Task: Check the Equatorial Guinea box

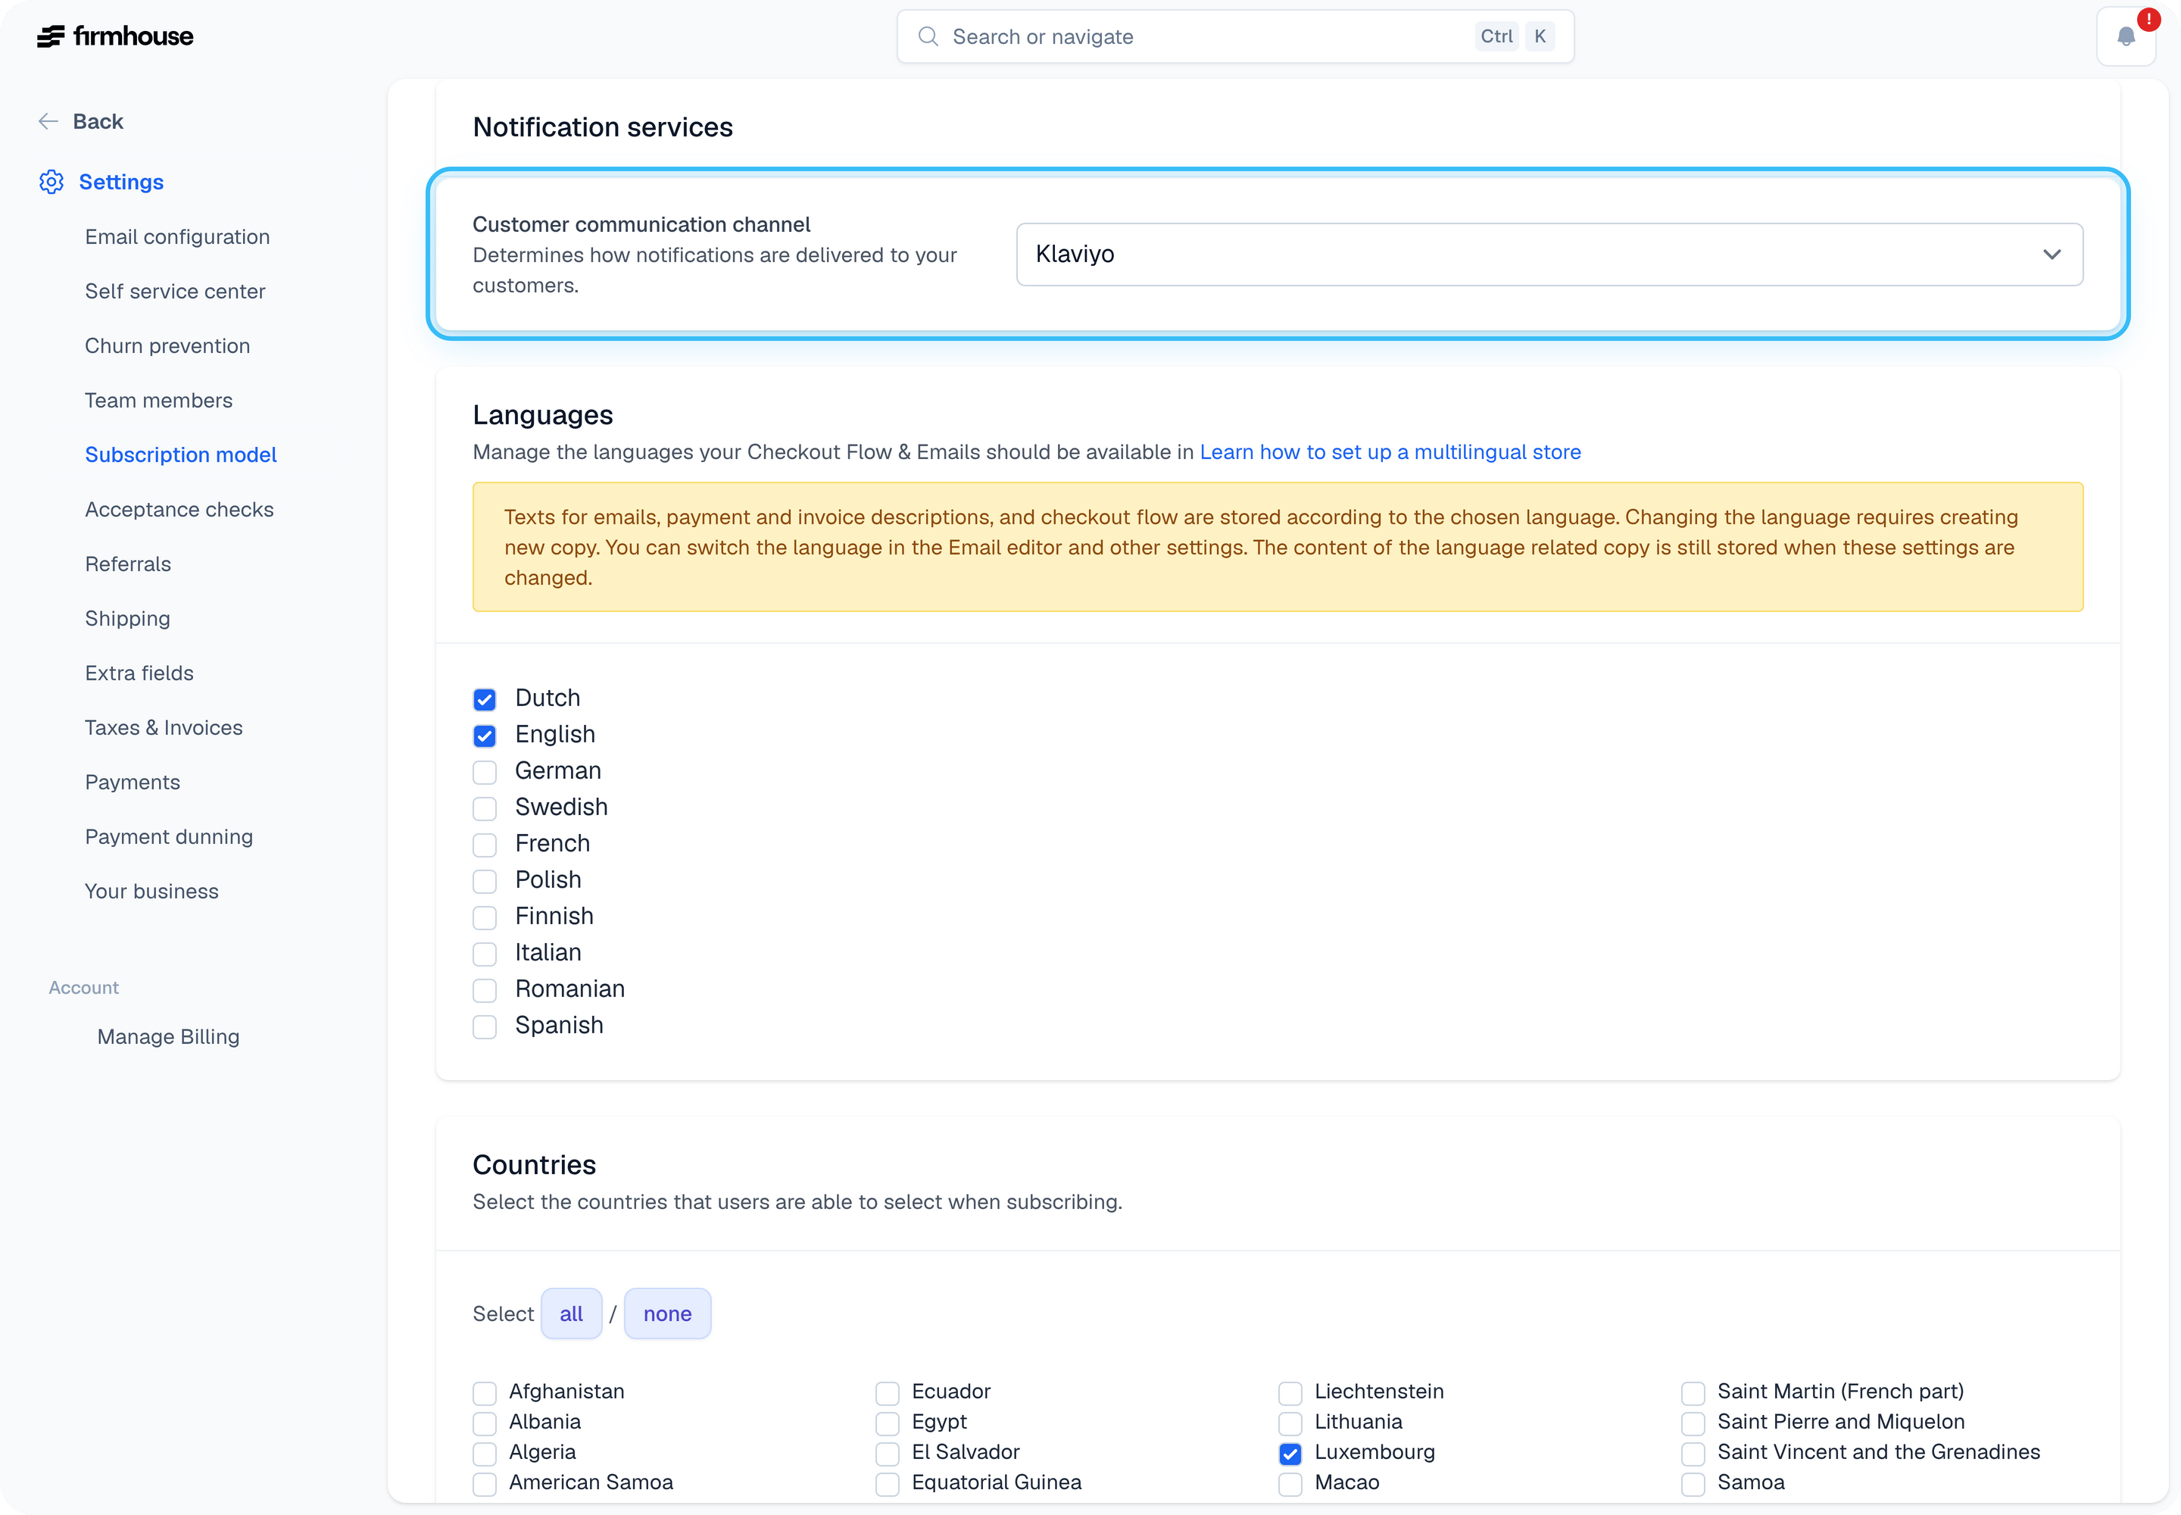Action: click(888, 1484)
